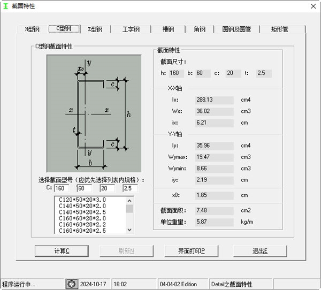The width and height of the screenshot is (321, 290).
Task: Click the 计算C button
Action: pos(62,251)
